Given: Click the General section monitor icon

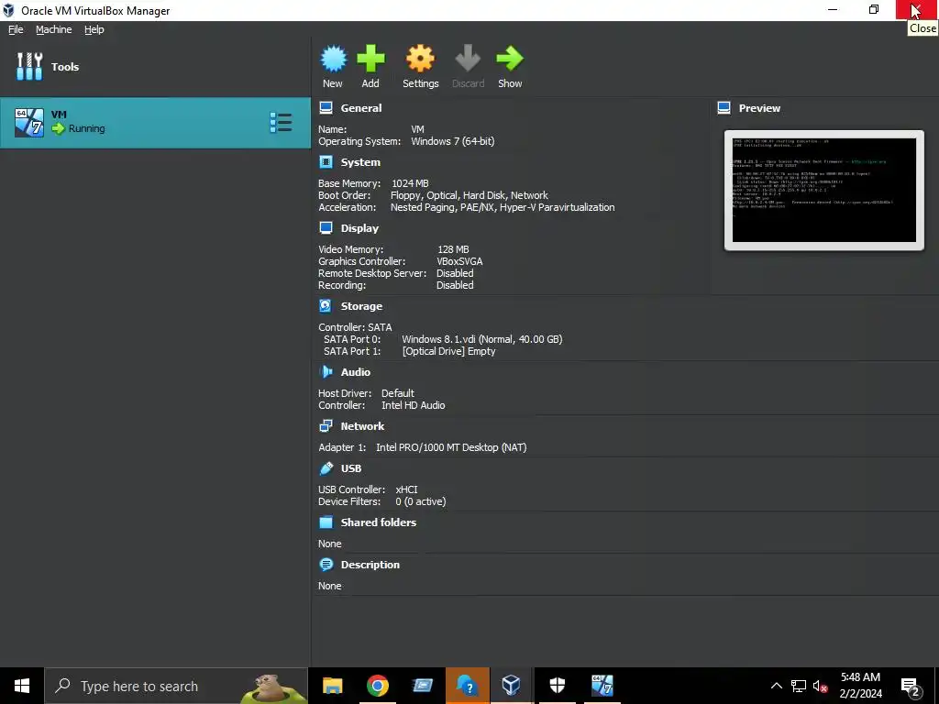Looking at the screenshot, I should [326, 108].
